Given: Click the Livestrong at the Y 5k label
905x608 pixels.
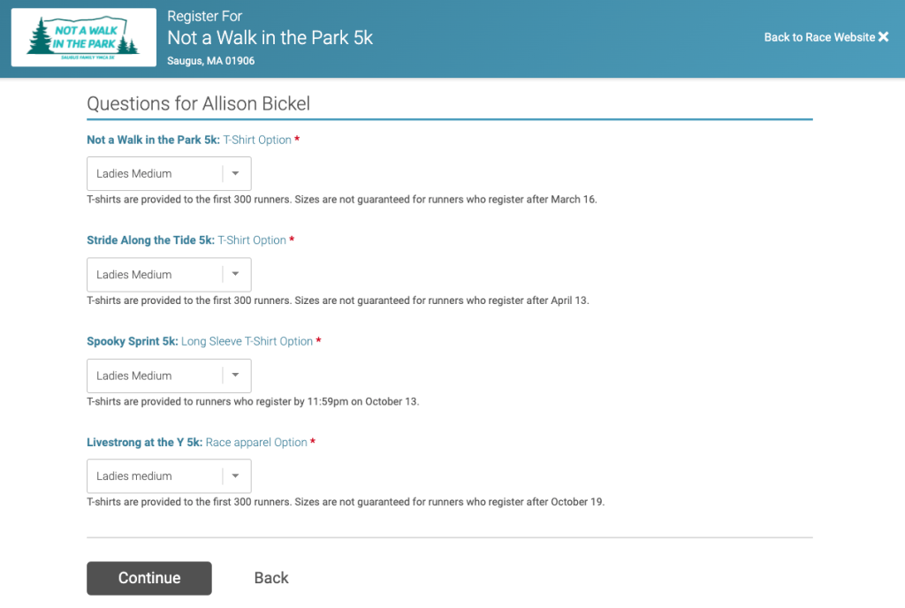Looking at the screenshot, I should 144,443.
